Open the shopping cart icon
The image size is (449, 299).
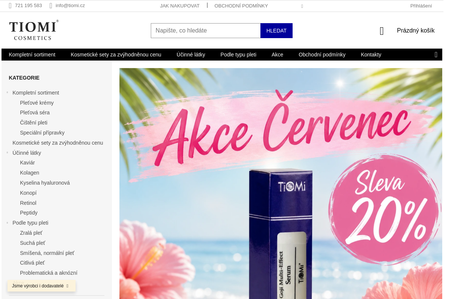pos(382,31)
